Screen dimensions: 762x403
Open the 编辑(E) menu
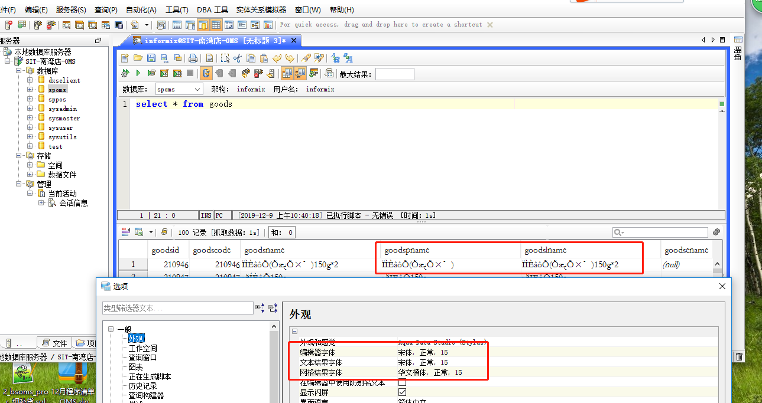36,10
